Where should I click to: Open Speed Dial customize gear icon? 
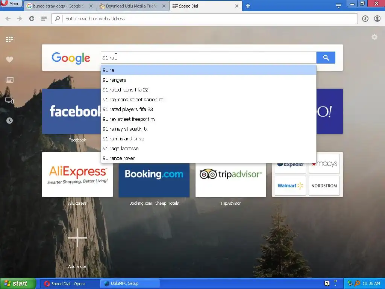374,37
